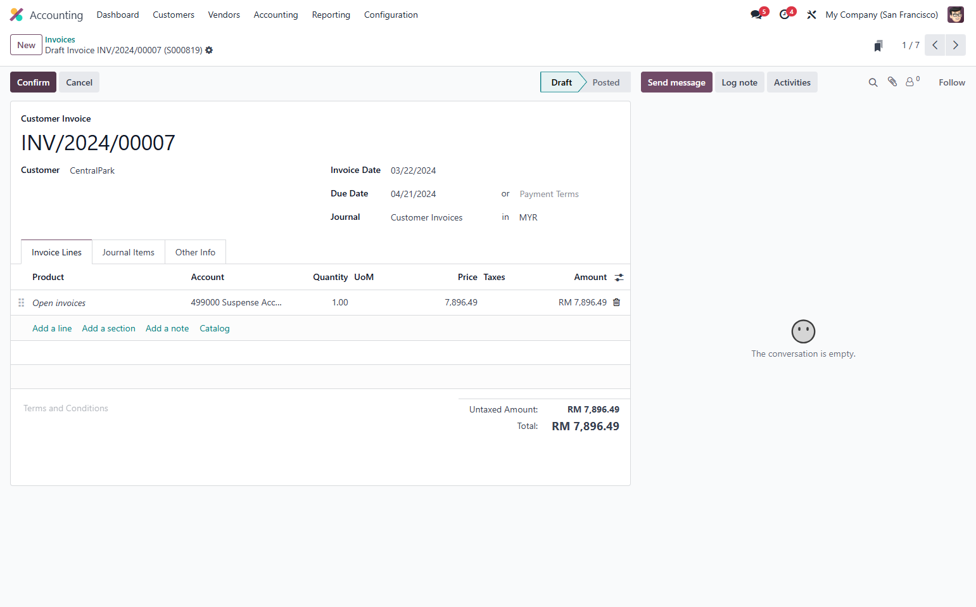Open the Reporting menu
This screenshot has height=607, width=976.
click(x=331, y=15)
